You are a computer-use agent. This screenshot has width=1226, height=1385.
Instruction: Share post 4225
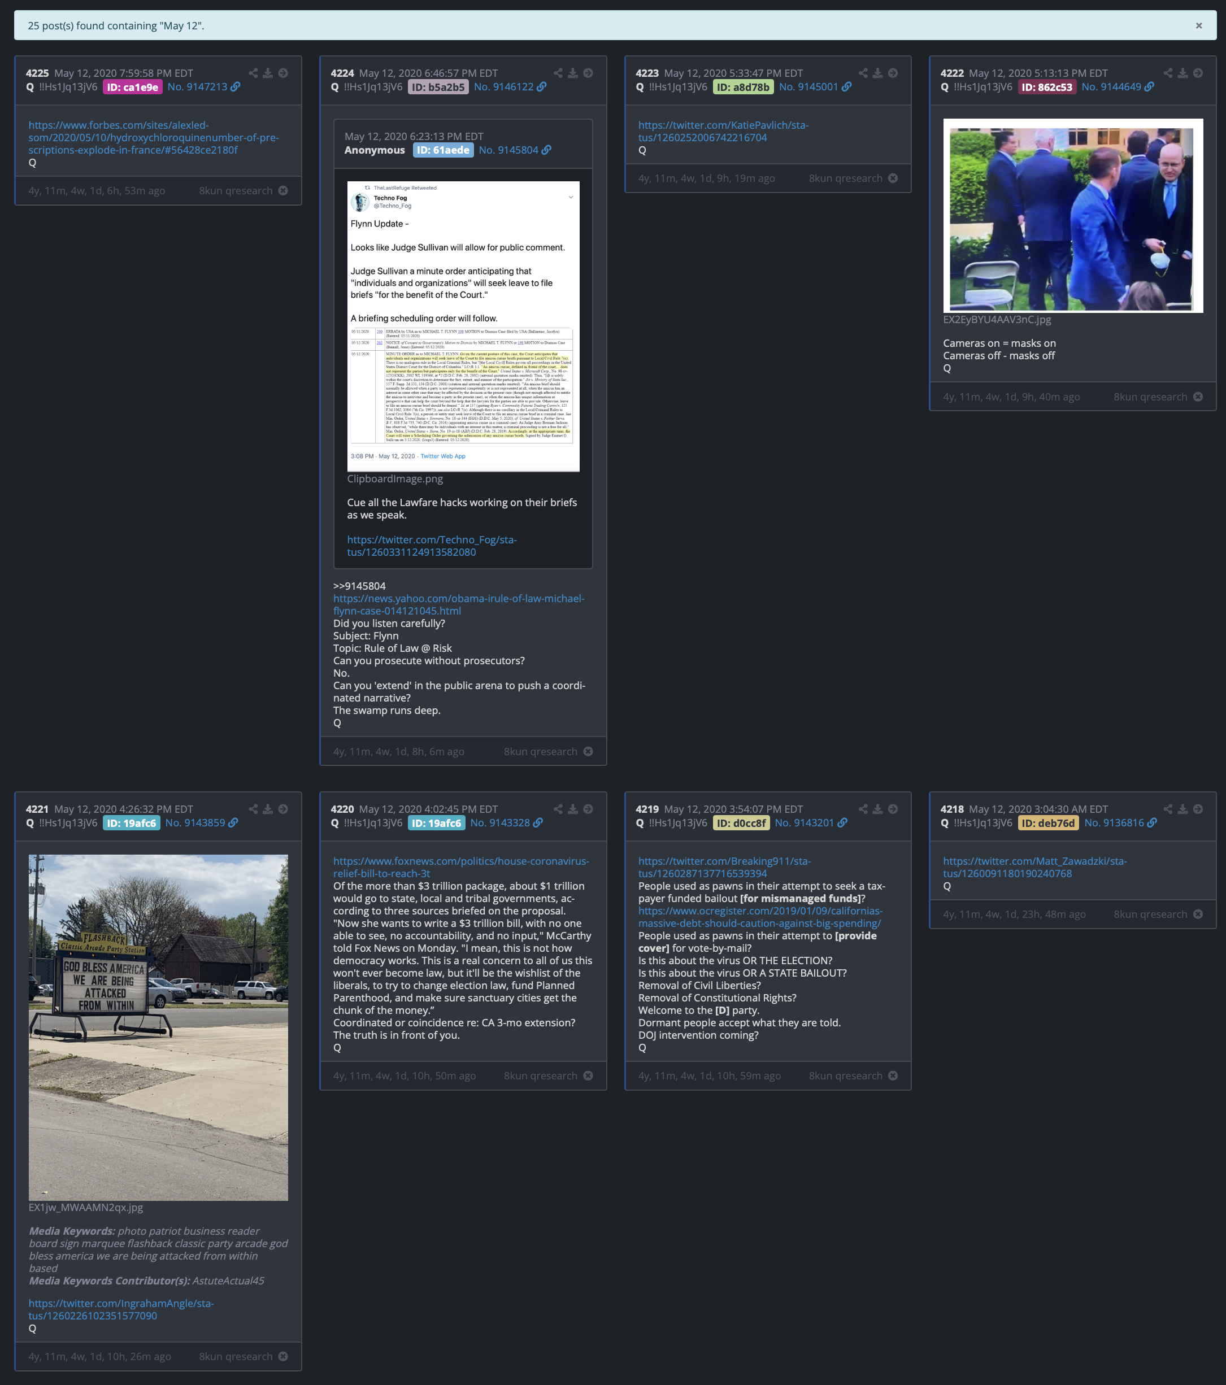[x=253, y=73]
